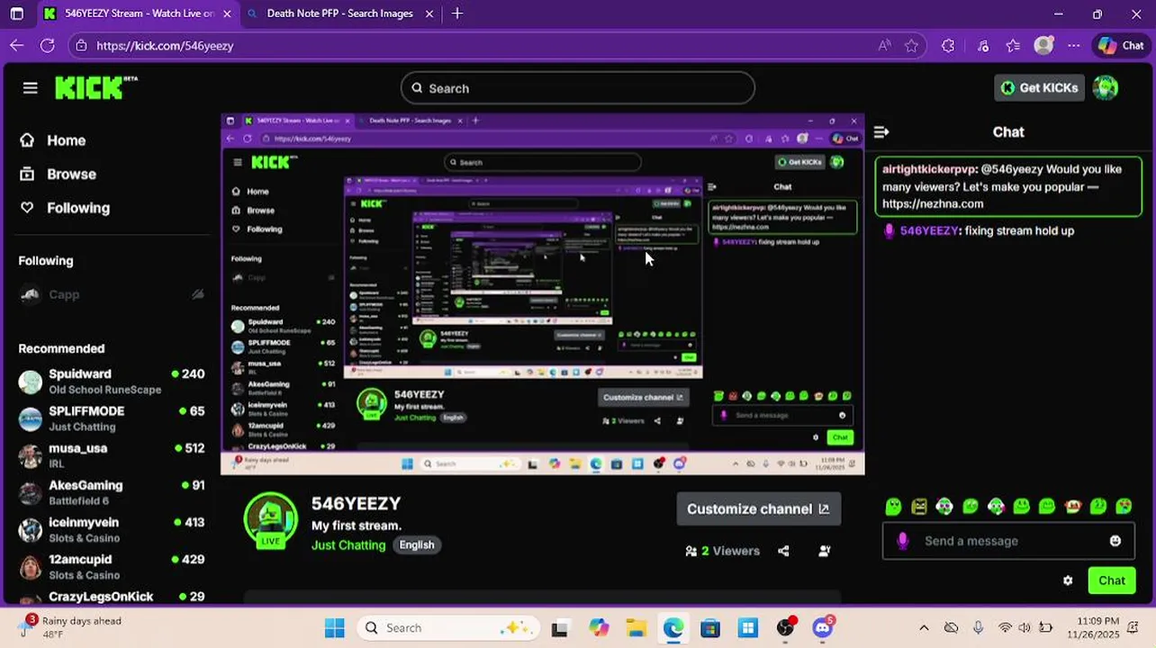Click the taskbar clock 11:09 PM
This screenshot has width=1156, height=648.
(1095, 627)
